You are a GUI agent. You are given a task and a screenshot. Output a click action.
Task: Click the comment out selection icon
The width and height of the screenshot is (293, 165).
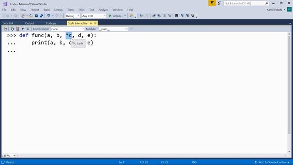(x=164, y=16)
